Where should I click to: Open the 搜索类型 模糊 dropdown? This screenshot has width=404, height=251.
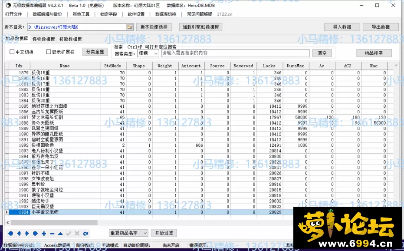click(x=148, y=53)
